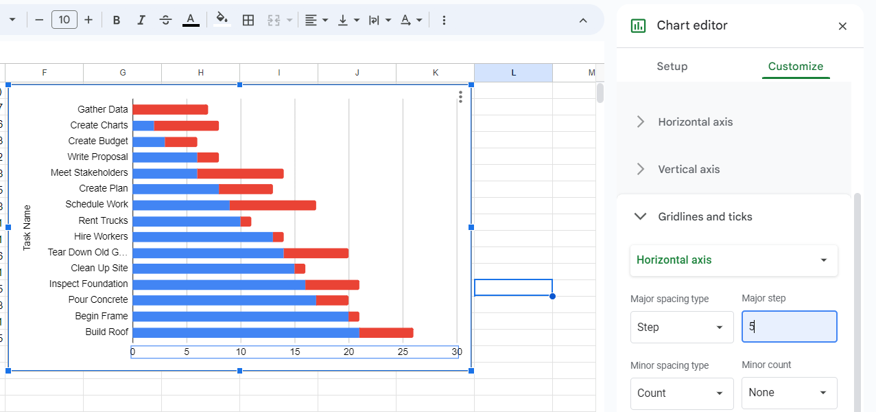Click the Inspect Foundation chart label
Image resolution: width=876 pixels, height=412 pixels.
(88, 284)
